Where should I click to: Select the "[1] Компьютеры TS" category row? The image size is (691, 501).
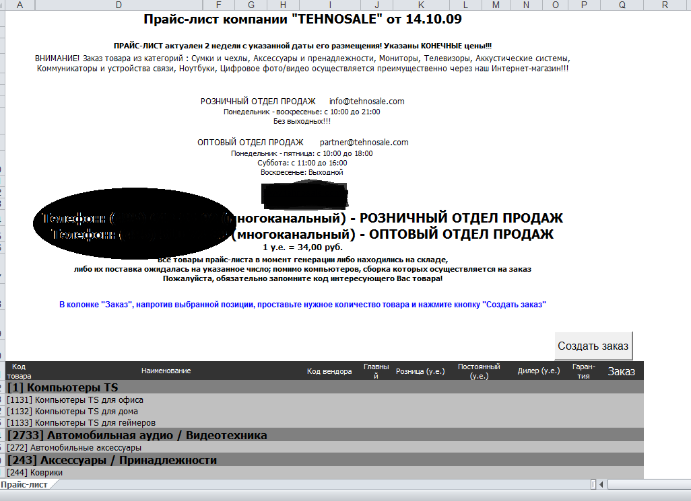pos(63,388)
